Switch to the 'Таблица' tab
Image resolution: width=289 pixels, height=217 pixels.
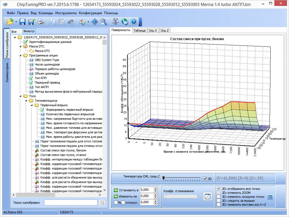click(x=139, y=30)
